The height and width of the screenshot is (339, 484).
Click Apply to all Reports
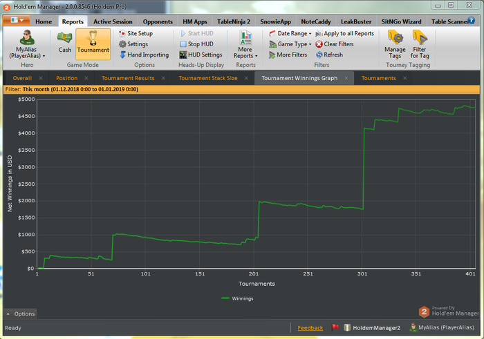click(344, 33)
